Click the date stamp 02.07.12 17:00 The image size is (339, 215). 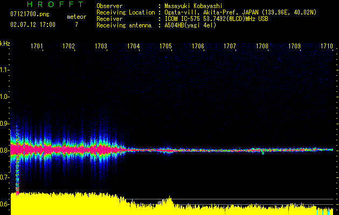click(33, 25)
